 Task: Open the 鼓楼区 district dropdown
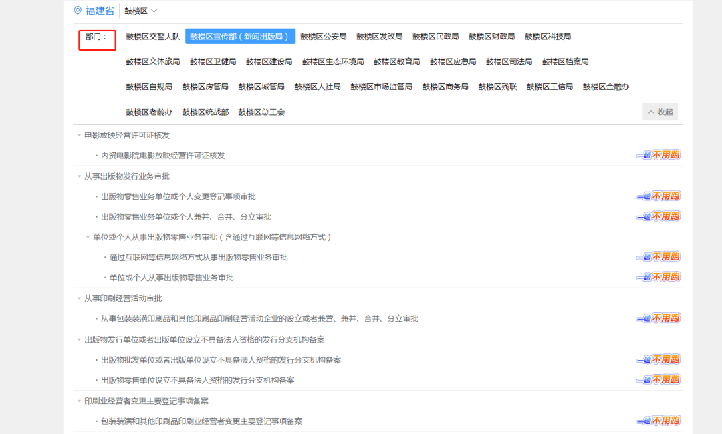(x=140, y=11)
